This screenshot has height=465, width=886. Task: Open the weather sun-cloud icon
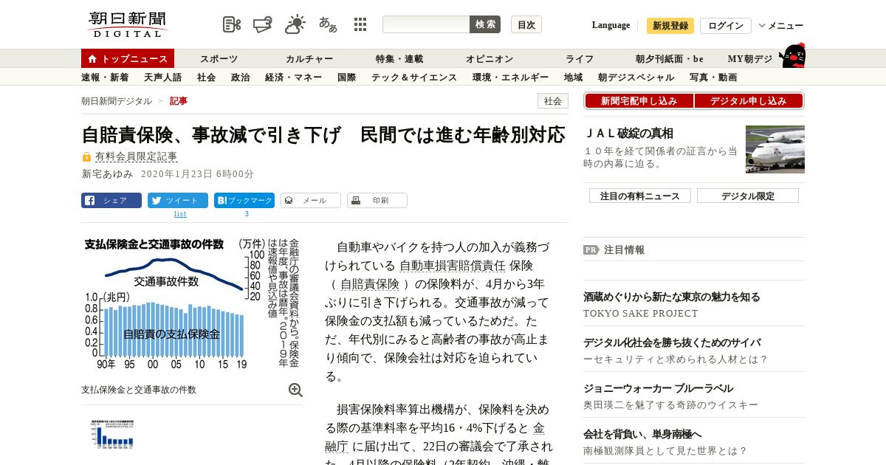(x=295, y=24)
